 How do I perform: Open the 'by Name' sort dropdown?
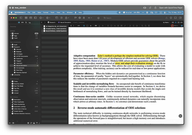pos(166,23)
